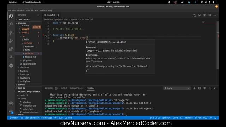Screen dimensions: 226x127
Task: Collapse the myFuncs folder
Action: click(28, 43)
